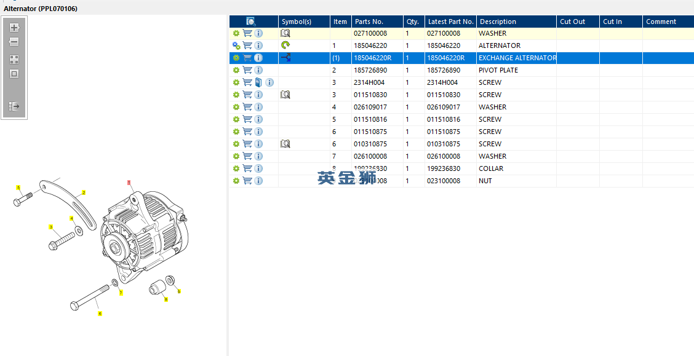694x356 pixels.
Task: Zoom out of the alternator diagram
Action: [14, 42]
